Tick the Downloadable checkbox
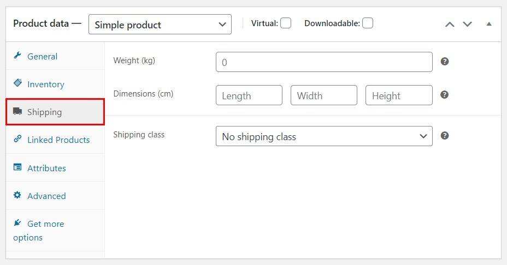 click(x=368, y=23)
